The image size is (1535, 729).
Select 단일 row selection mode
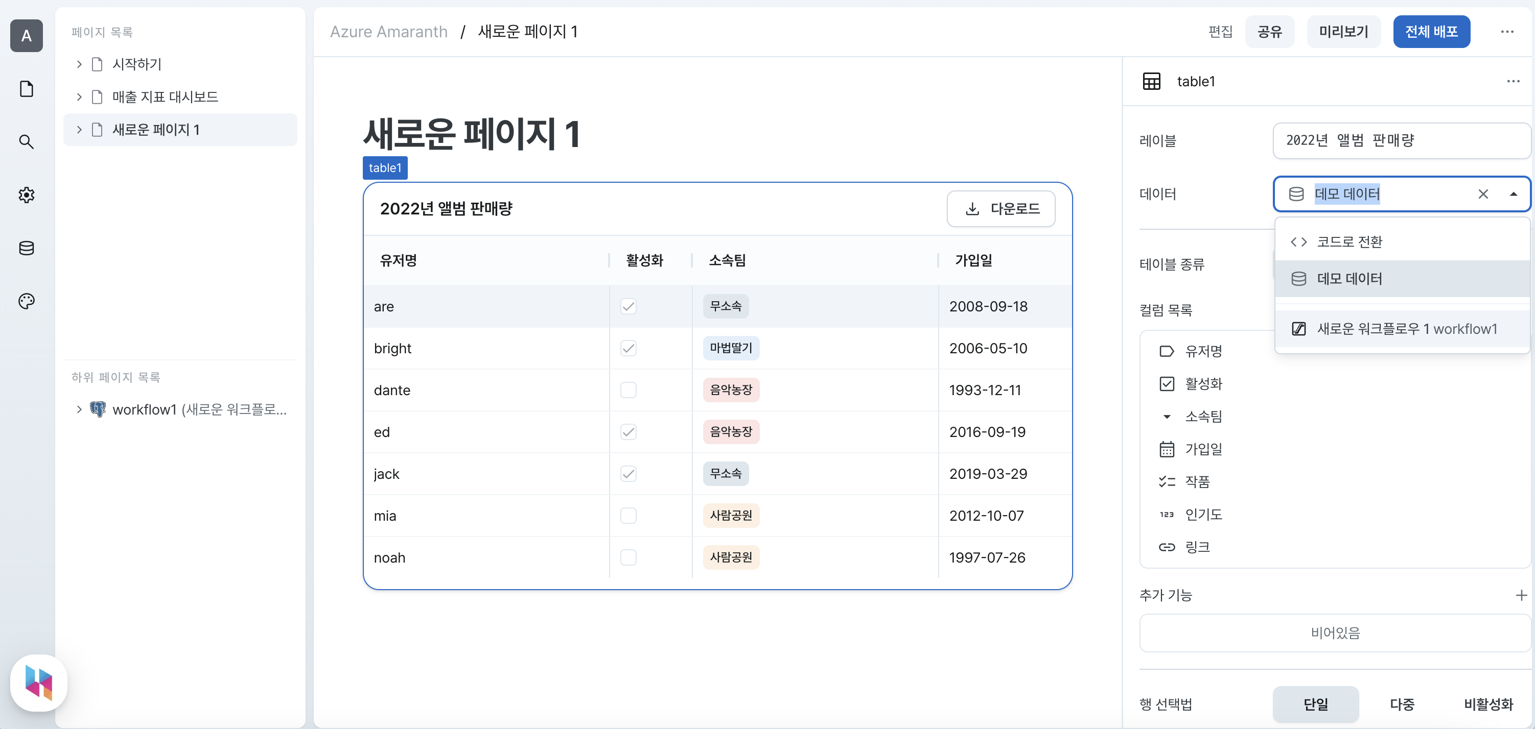tap(1316, 704)
